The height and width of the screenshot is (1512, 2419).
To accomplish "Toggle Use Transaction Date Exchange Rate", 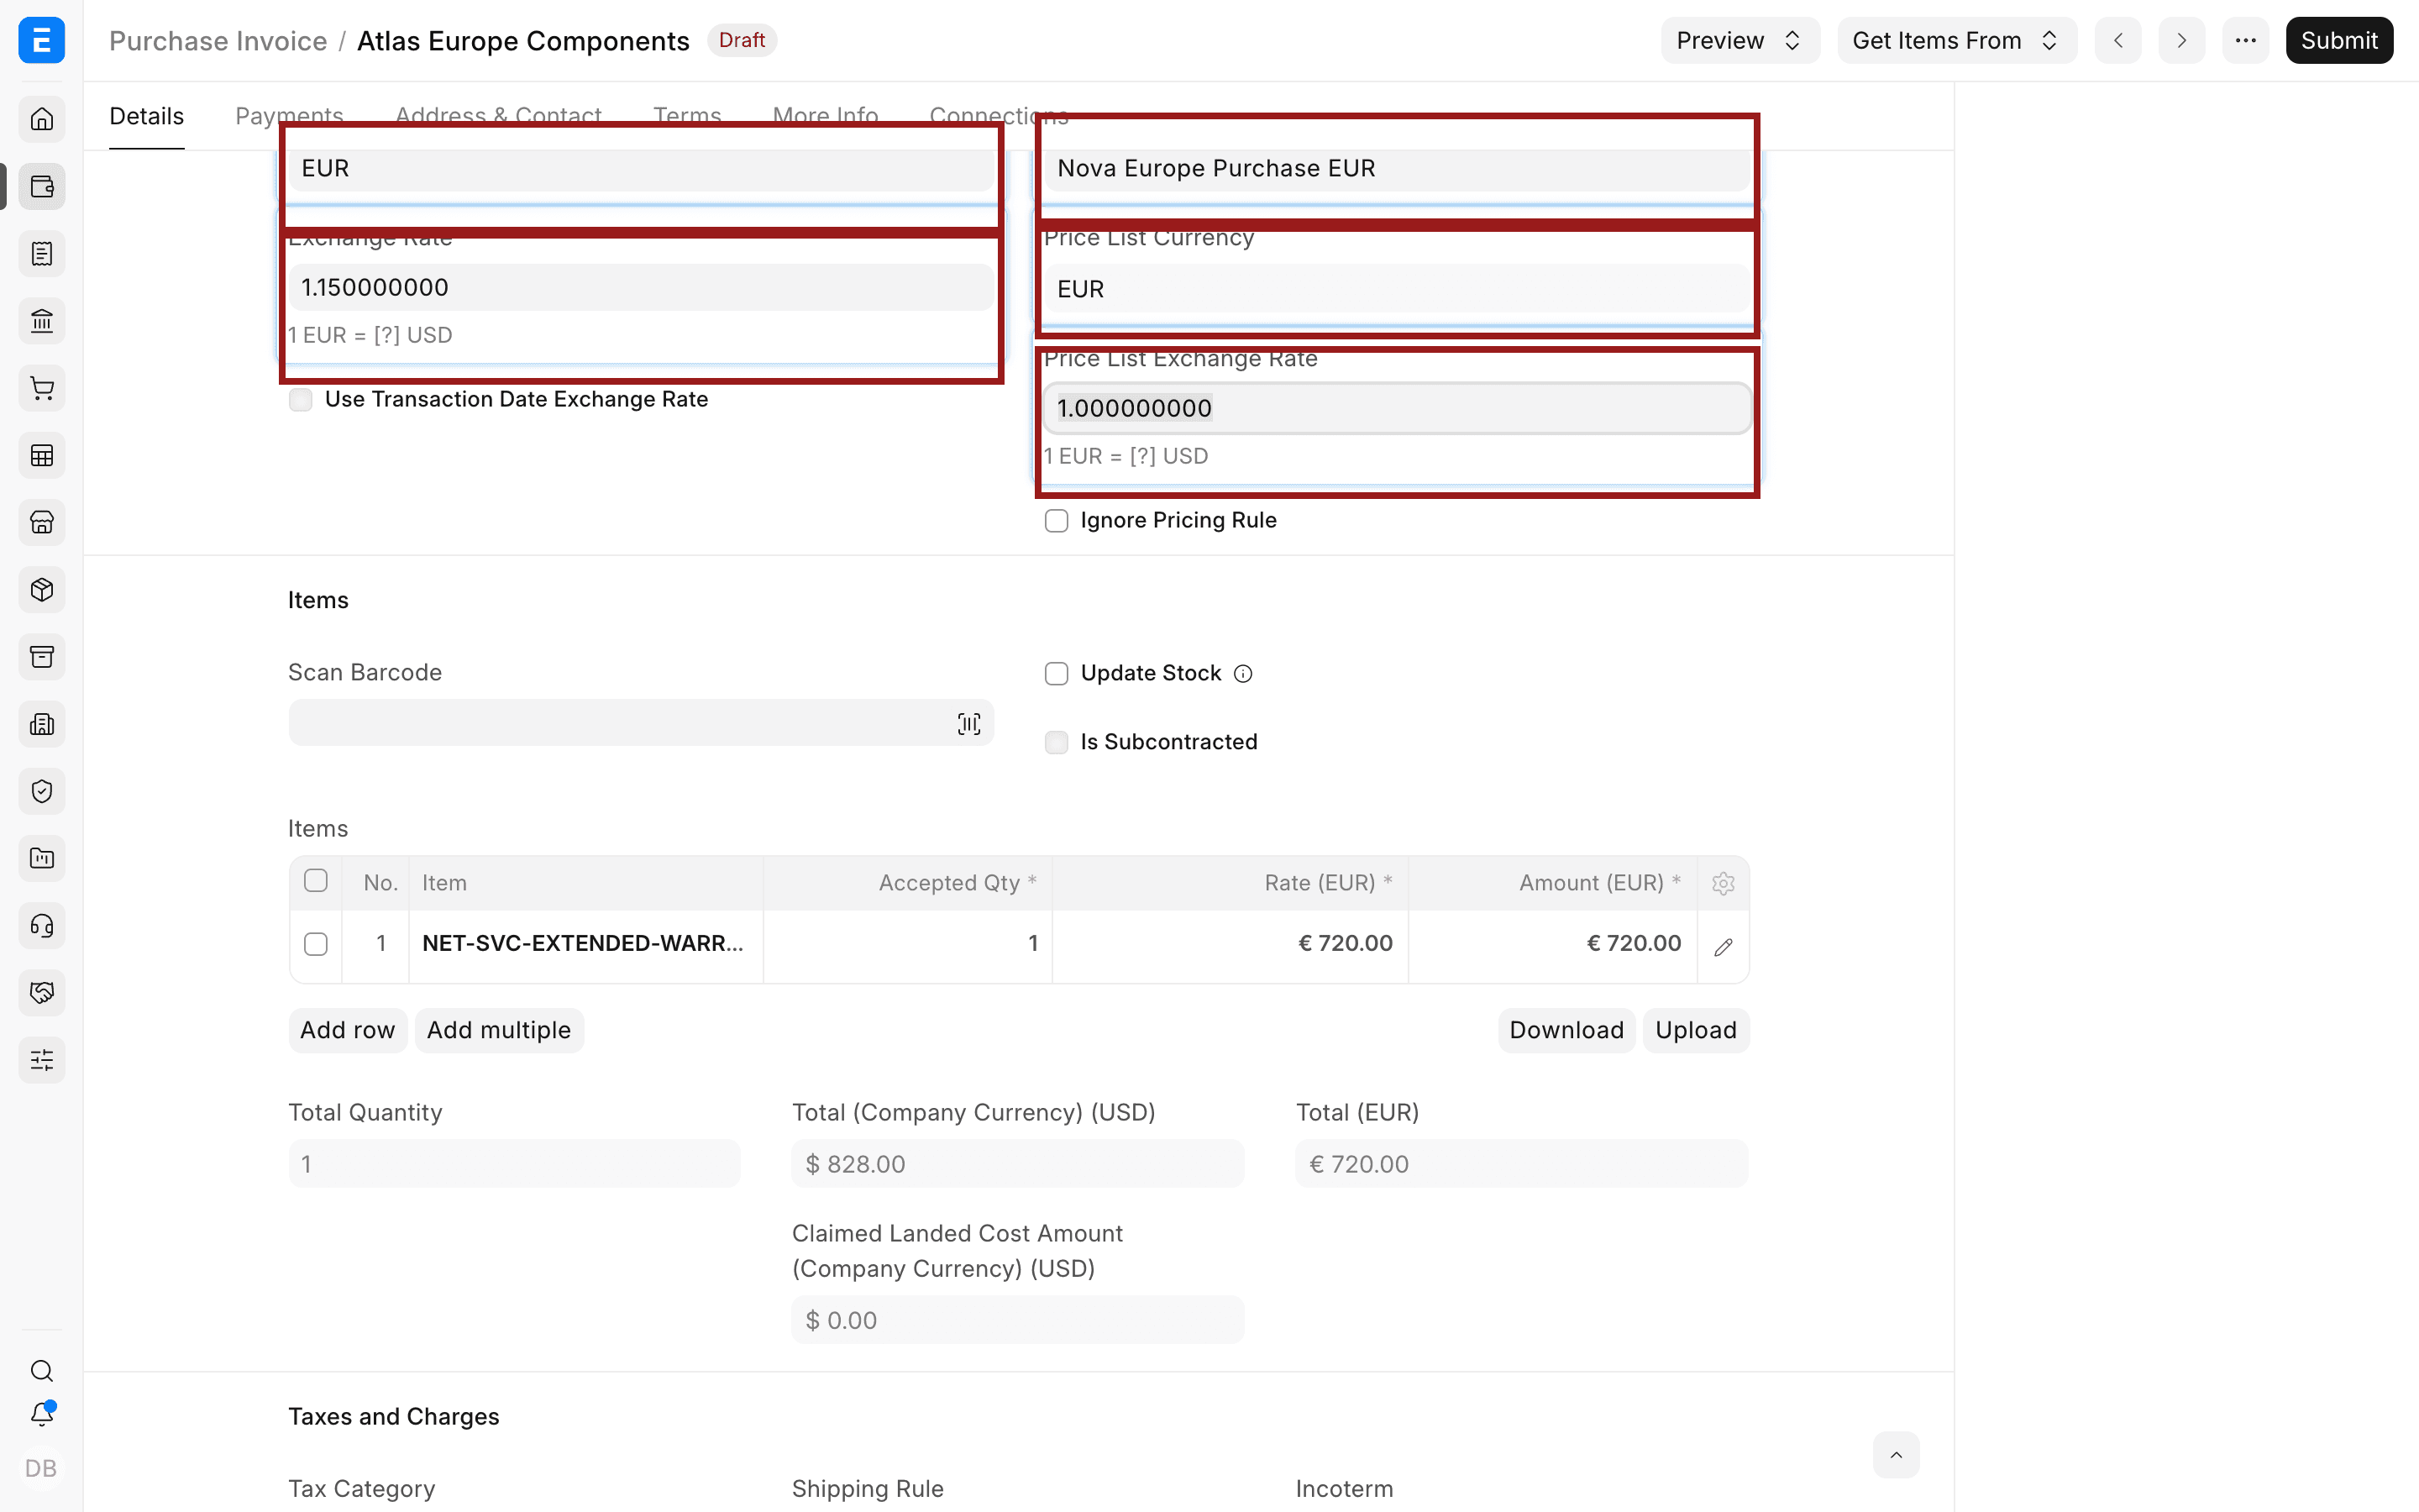I will [x=300, y=400].
